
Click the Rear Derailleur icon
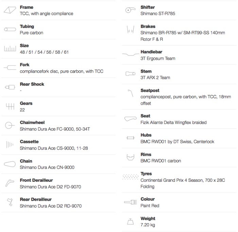pyautogui.click(x=10, y=202)
